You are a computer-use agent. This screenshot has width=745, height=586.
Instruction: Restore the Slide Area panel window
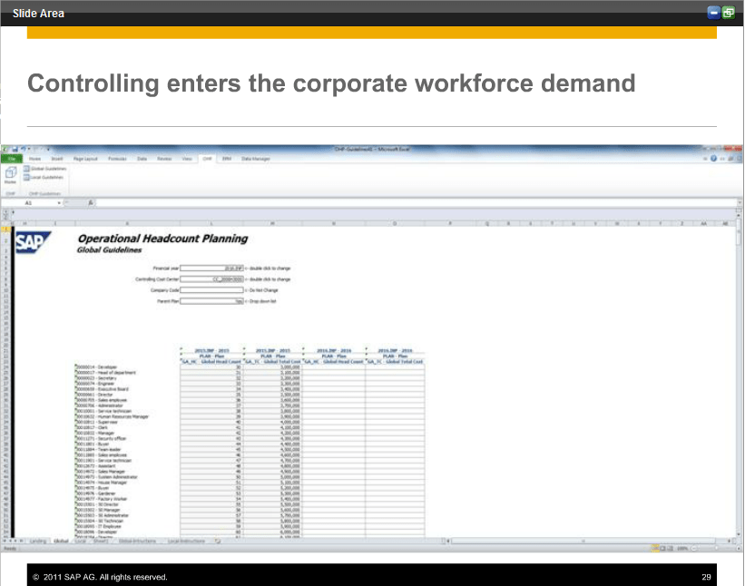729,13
